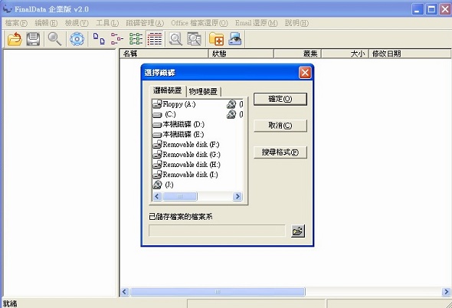
Task: Select 本機磁碟 (D:) drive
Action: tap(179, 124)
